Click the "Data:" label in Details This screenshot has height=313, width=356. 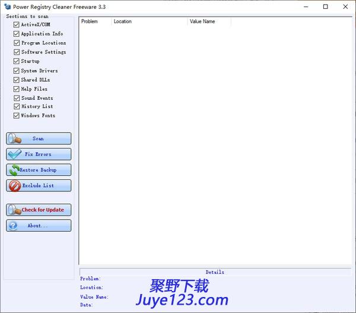point(86,305)
